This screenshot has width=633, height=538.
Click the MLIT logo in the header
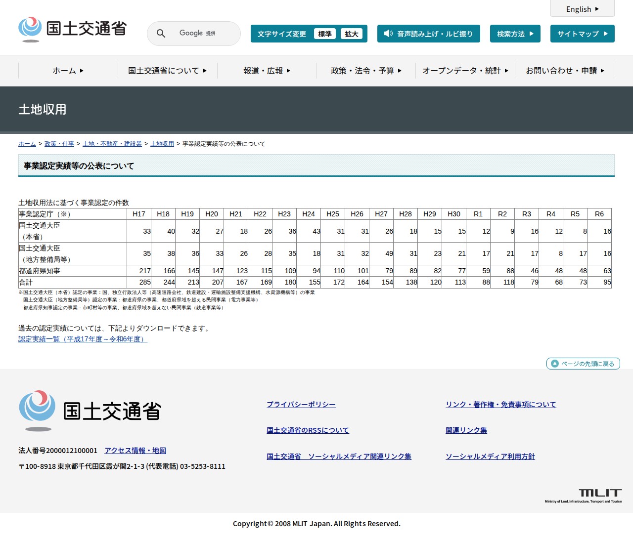click(x=73, y=29)
